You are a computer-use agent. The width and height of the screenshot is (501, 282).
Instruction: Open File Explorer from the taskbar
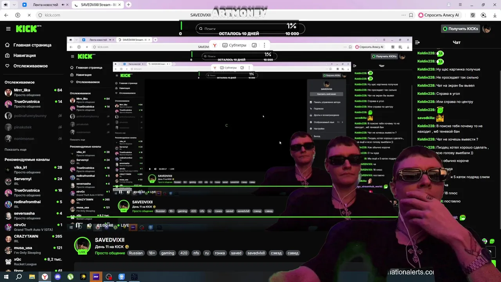(x=32, y=277)
